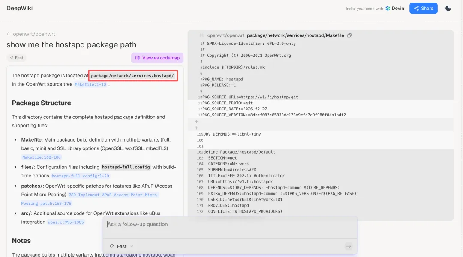Go to DeepWiki home logo
This screenshot has width=463, height=257.
tap(19, 8)
